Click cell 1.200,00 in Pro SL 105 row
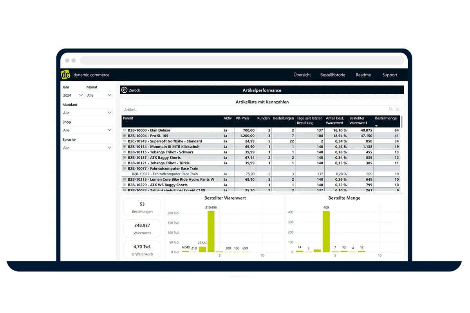 247,136
